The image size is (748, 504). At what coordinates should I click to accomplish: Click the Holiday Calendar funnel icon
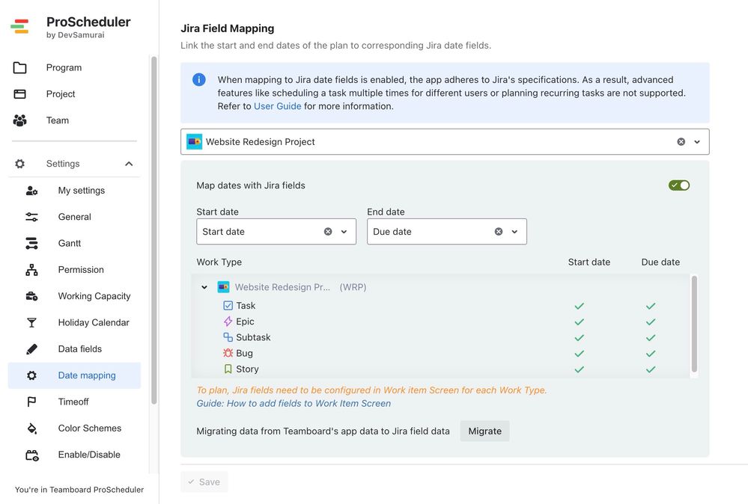[31, 322]
